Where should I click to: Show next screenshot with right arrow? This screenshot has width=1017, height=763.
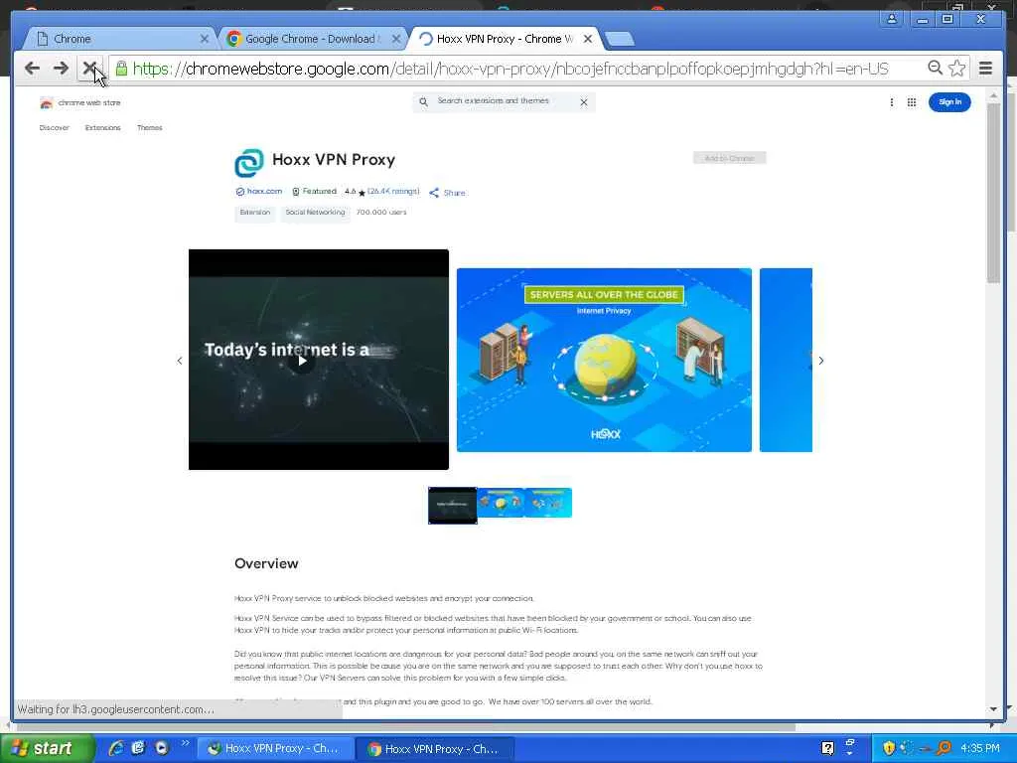click(x=821, y=361)
